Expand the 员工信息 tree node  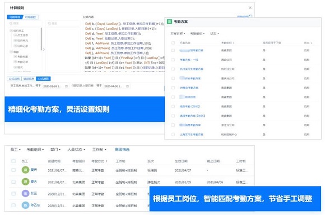tap(15, 35)
